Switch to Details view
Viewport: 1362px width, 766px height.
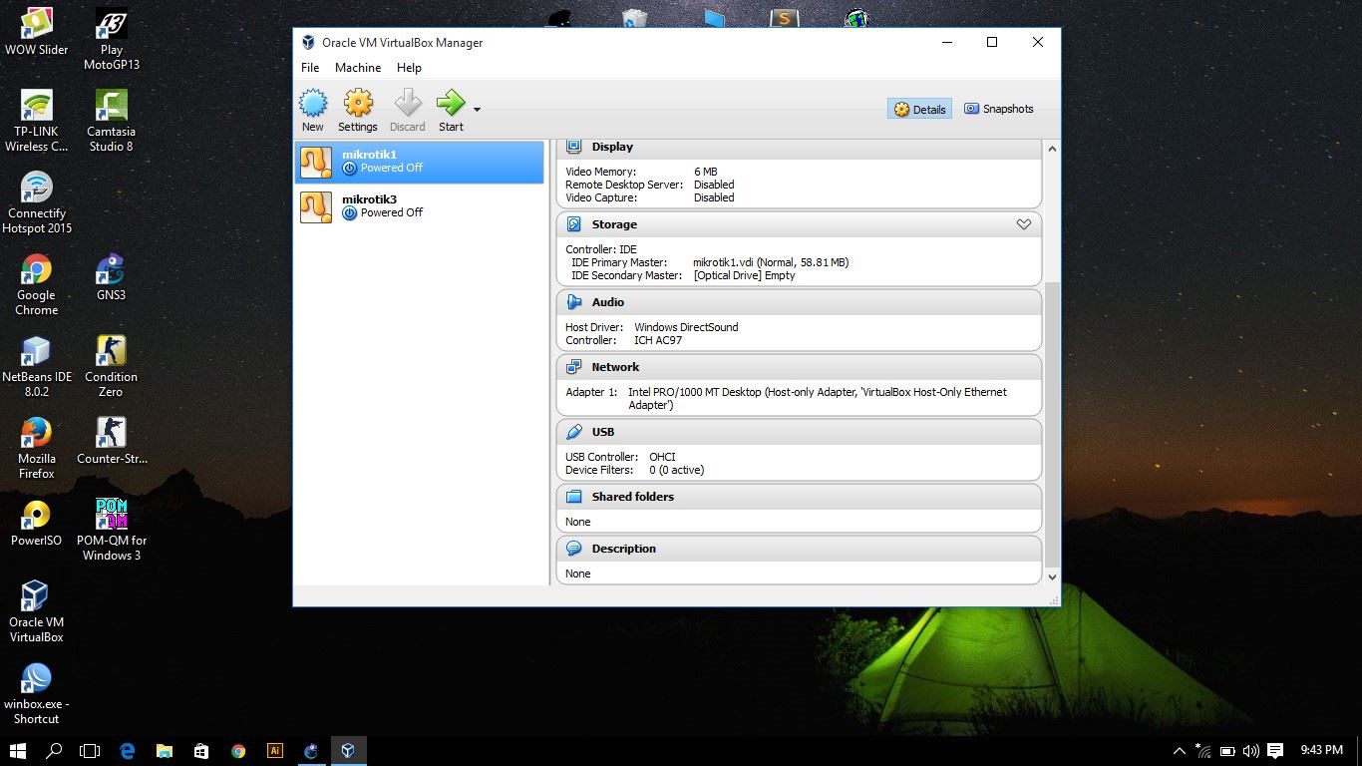pos(919,109)
